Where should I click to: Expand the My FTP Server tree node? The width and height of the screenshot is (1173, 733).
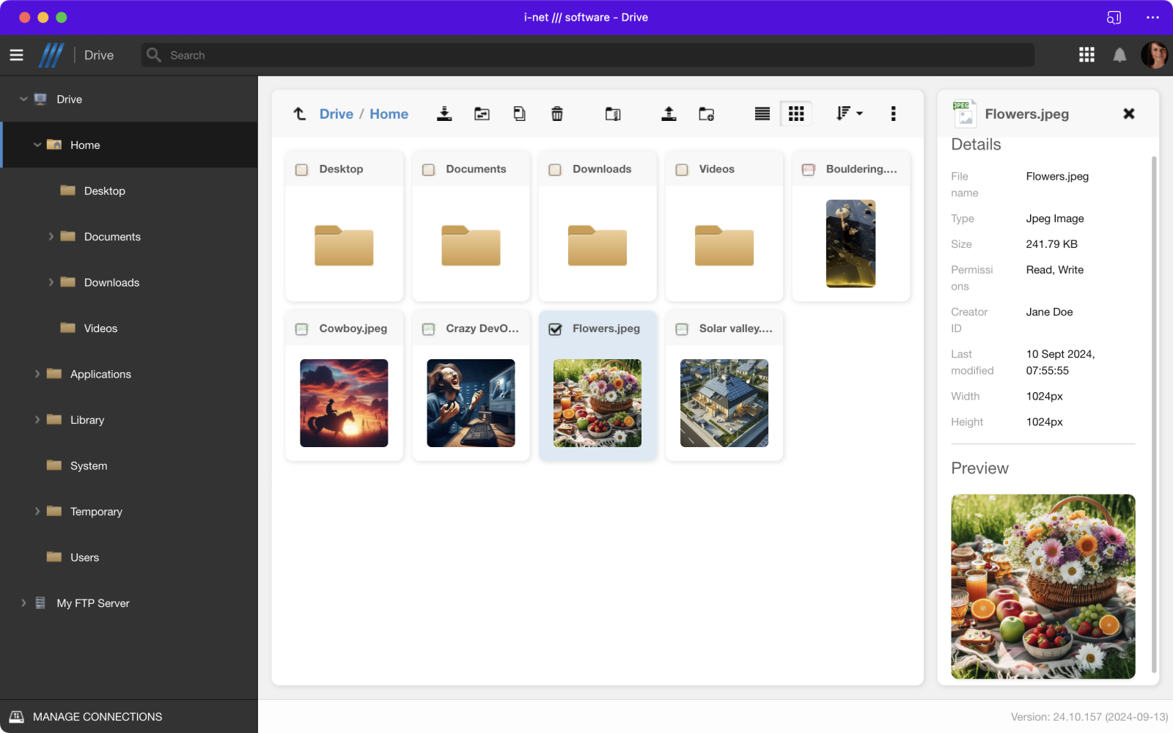point(23,603)
